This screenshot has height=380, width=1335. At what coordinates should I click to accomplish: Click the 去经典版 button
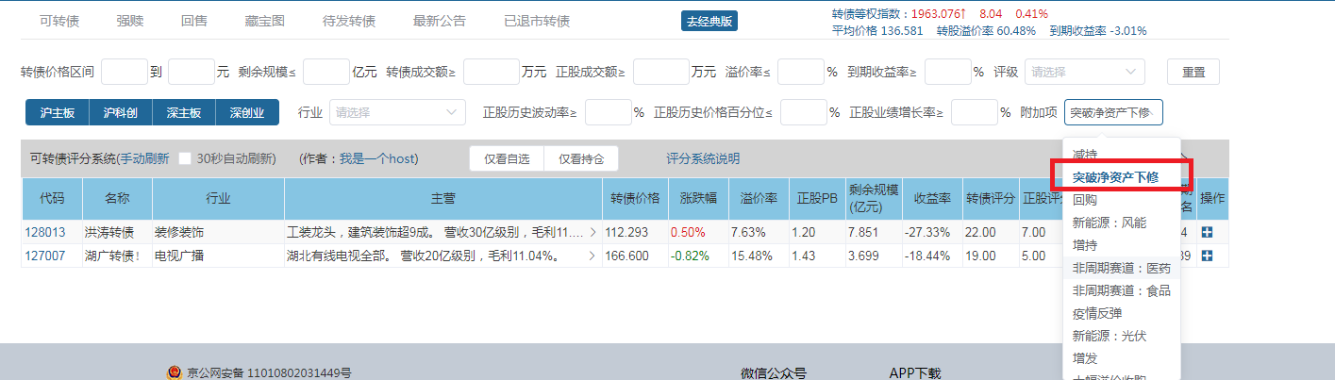pos(709,21)
